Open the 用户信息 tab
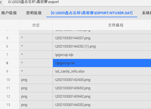The image size is (151, 109). pyautogui.click(x=9, y=13)
